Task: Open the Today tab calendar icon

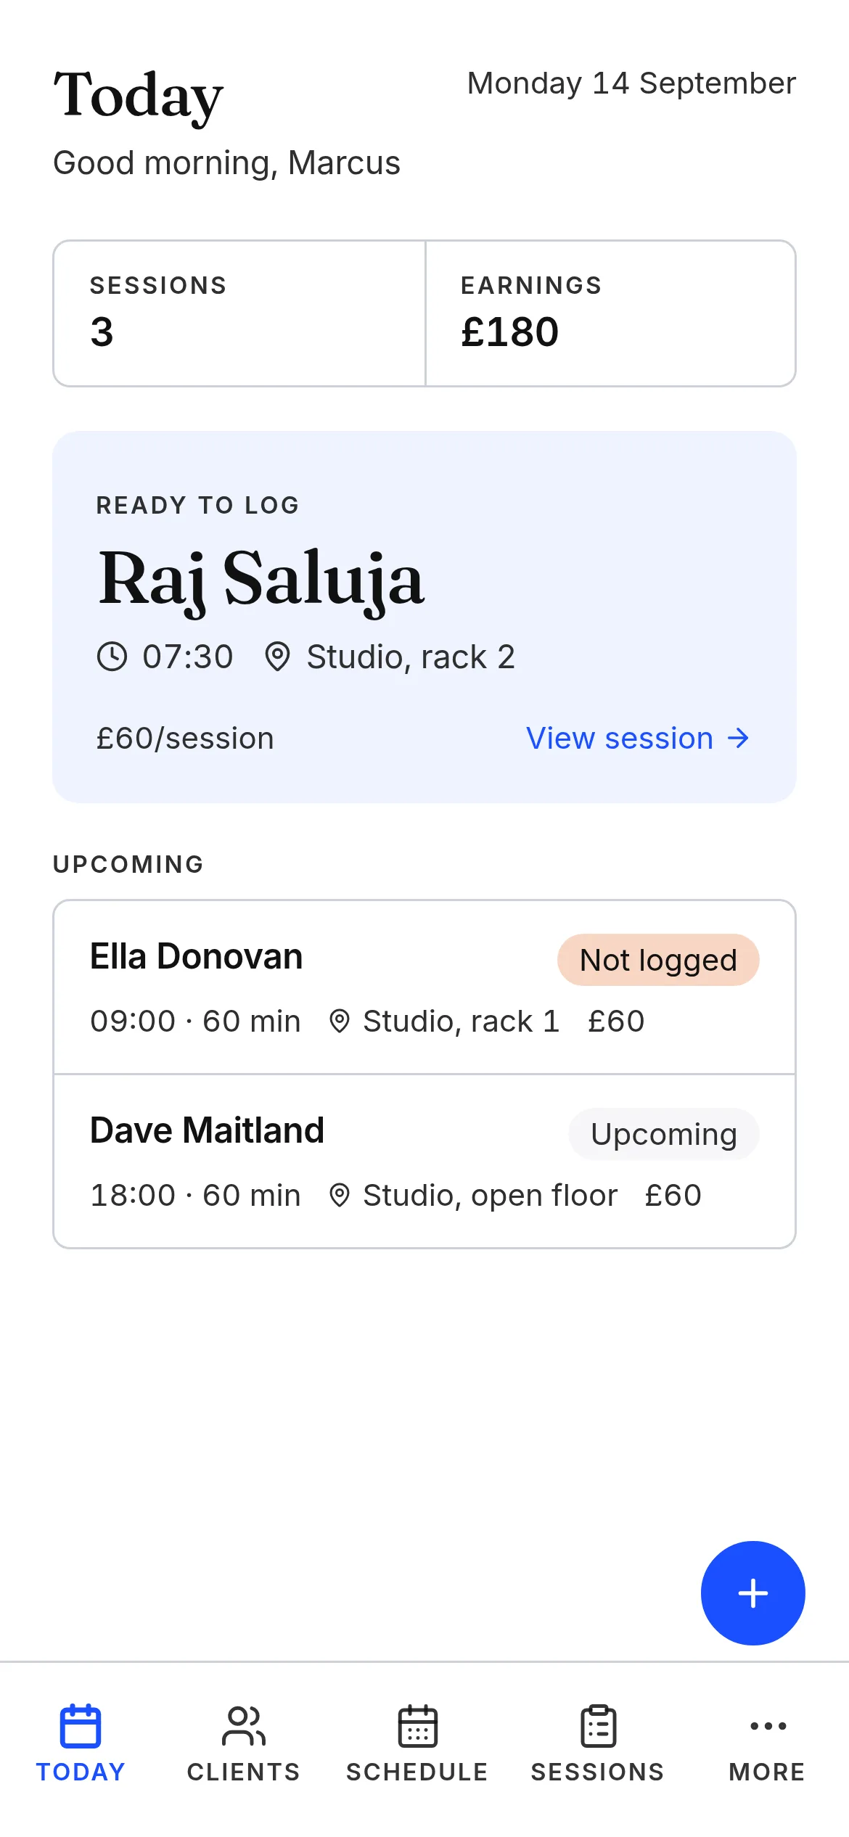Action: [81, 1726]
